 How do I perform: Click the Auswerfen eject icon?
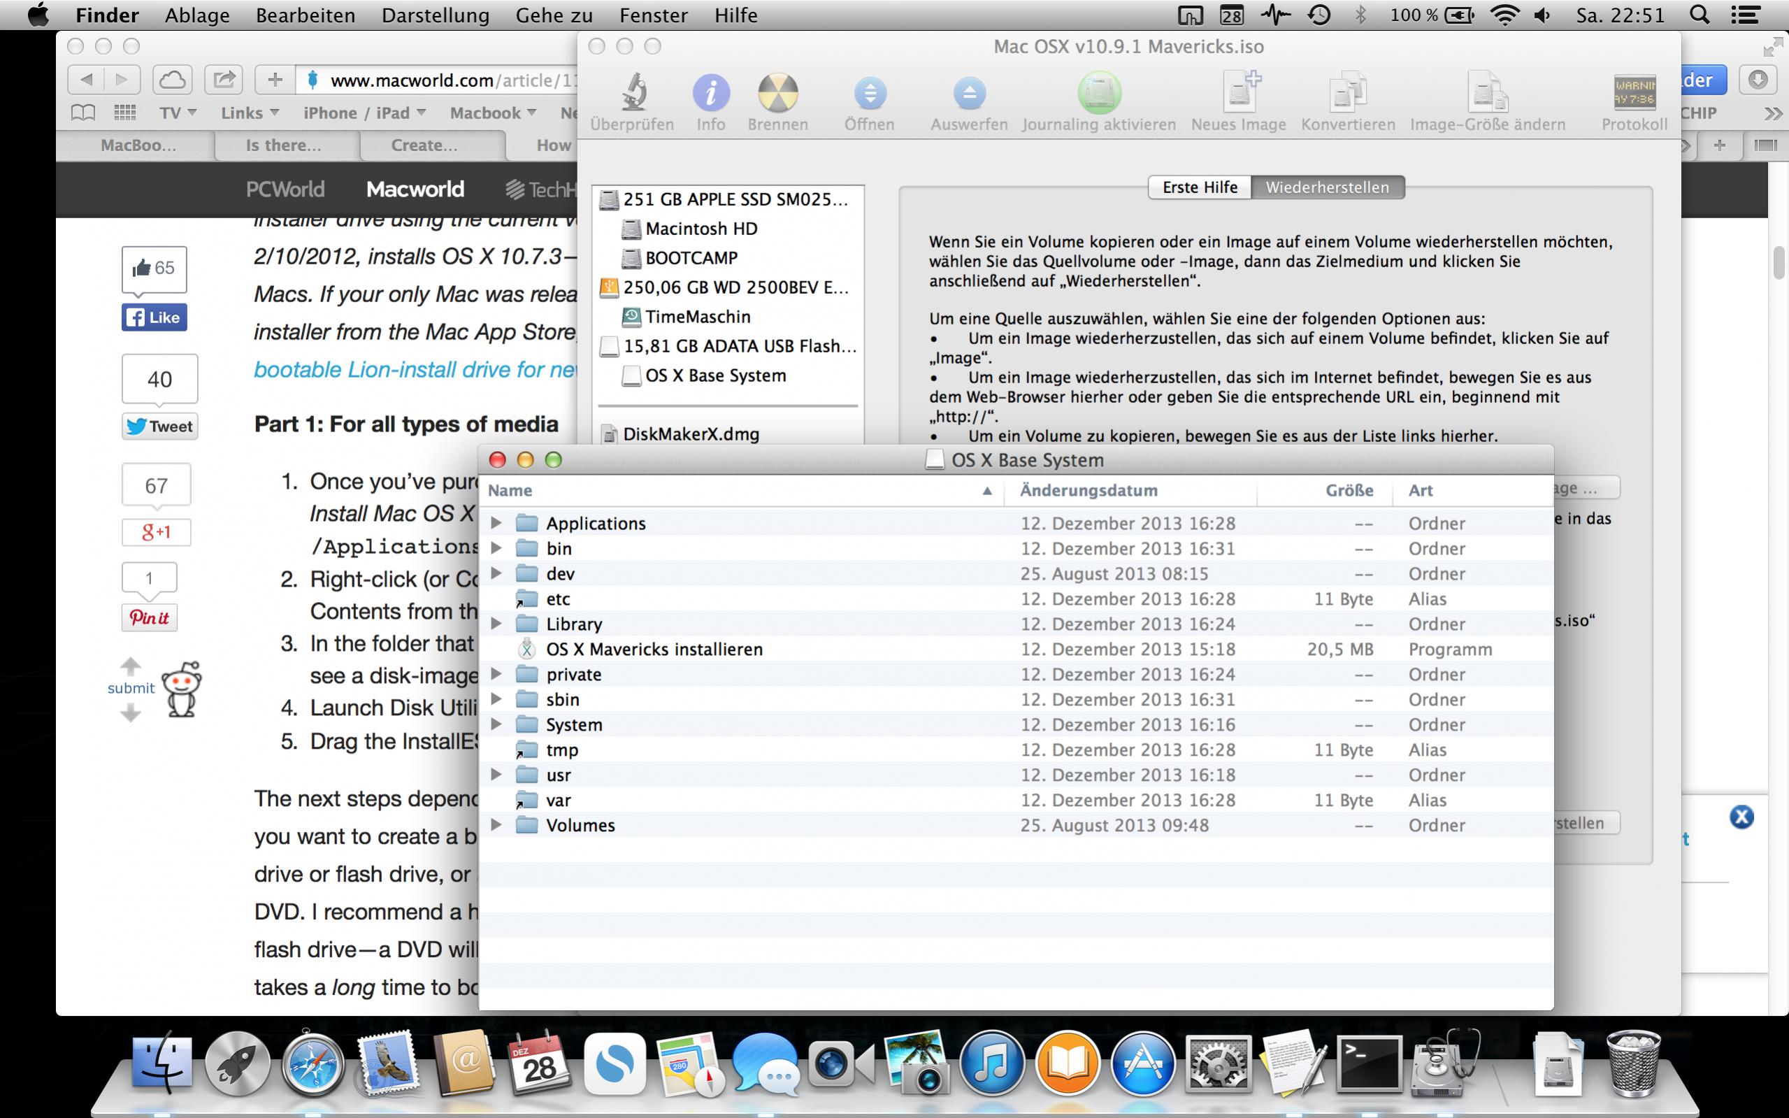coord(968,94)
